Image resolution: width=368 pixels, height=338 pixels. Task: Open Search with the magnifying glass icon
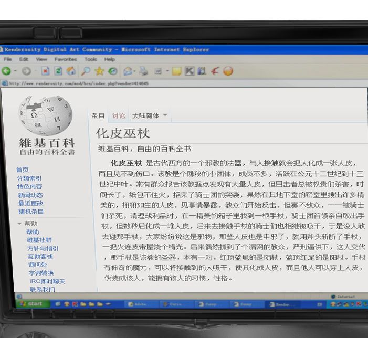tap(86, 71)
